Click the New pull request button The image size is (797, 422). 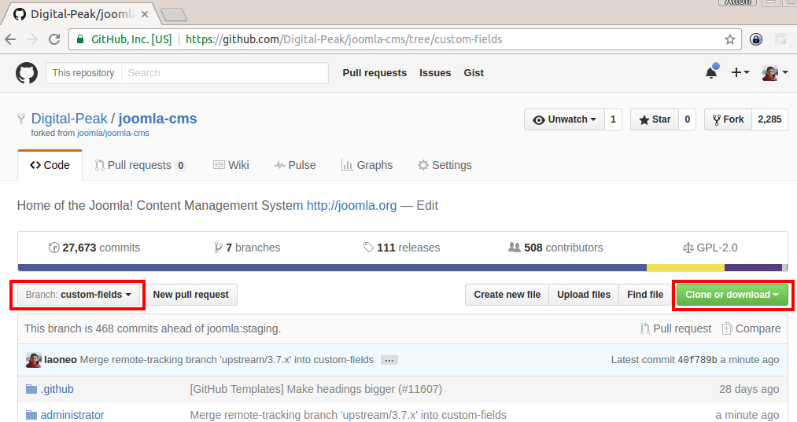tap(190, 295)
